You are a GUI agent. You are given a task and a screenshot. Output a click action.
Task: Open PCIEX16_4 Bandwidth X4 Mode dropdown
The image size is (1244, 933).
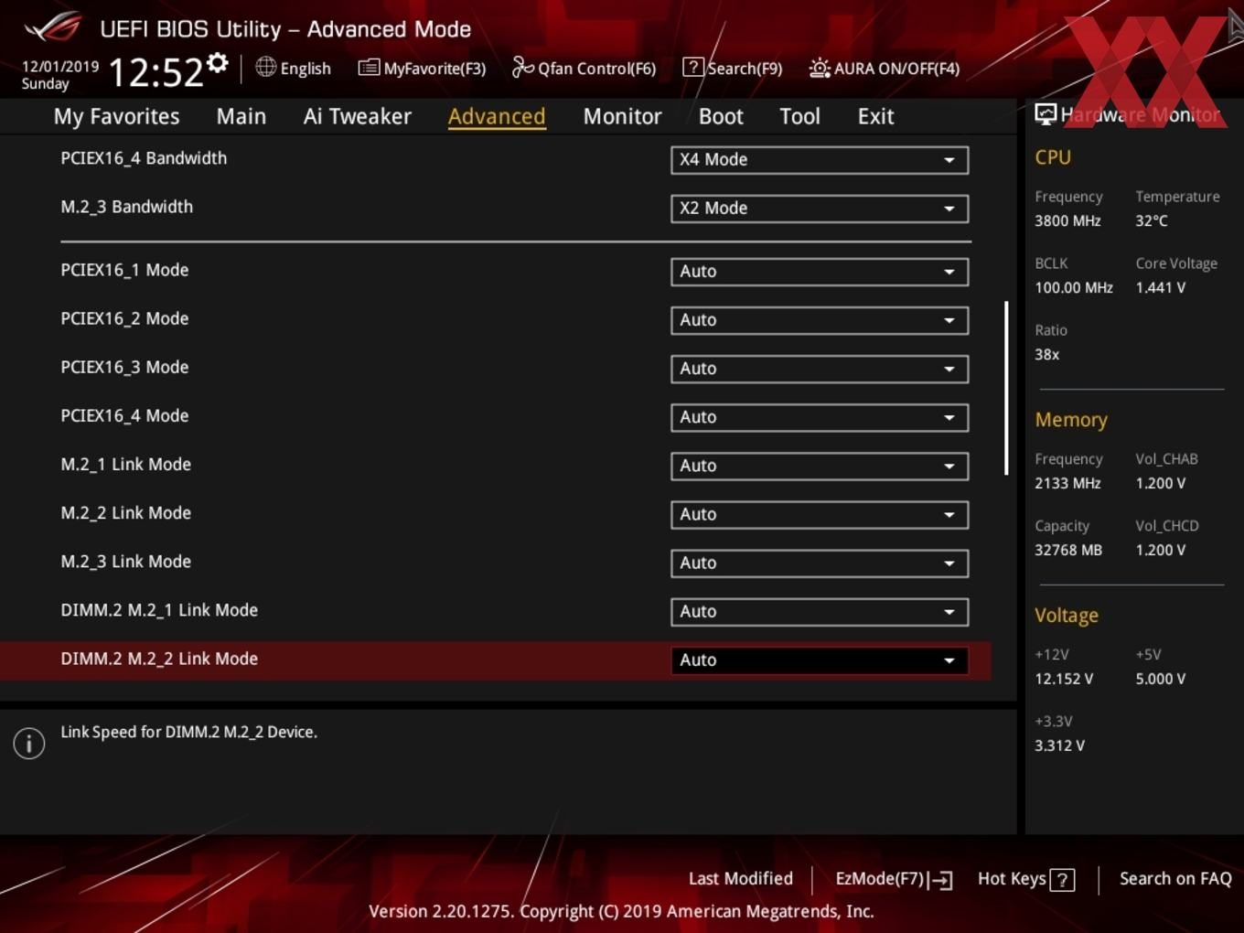coord(820,160)
